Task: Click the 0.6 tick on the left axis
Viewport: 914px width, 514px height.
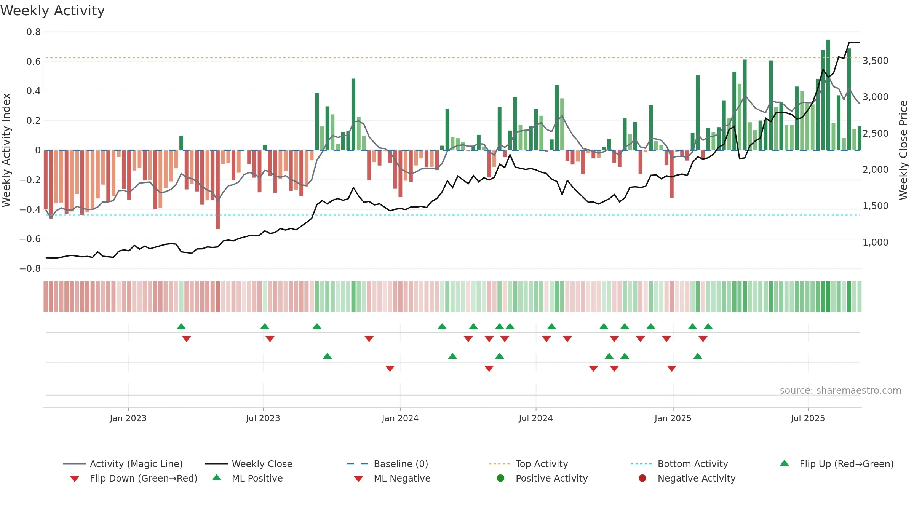Action: pyautogui.click(x=34, y=61)
